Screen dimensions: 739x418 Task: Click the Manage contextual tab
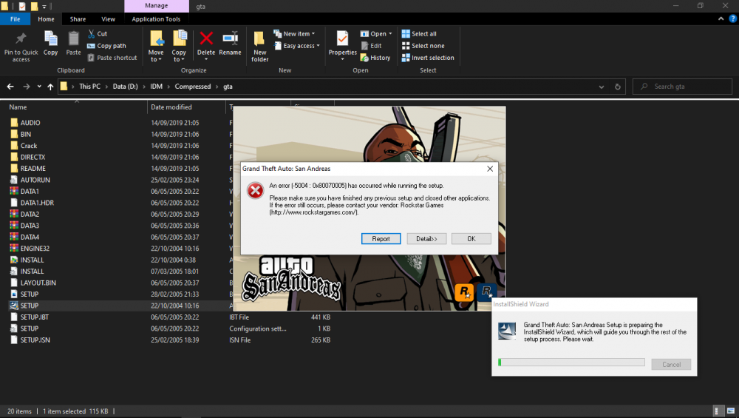click(157, 6)
